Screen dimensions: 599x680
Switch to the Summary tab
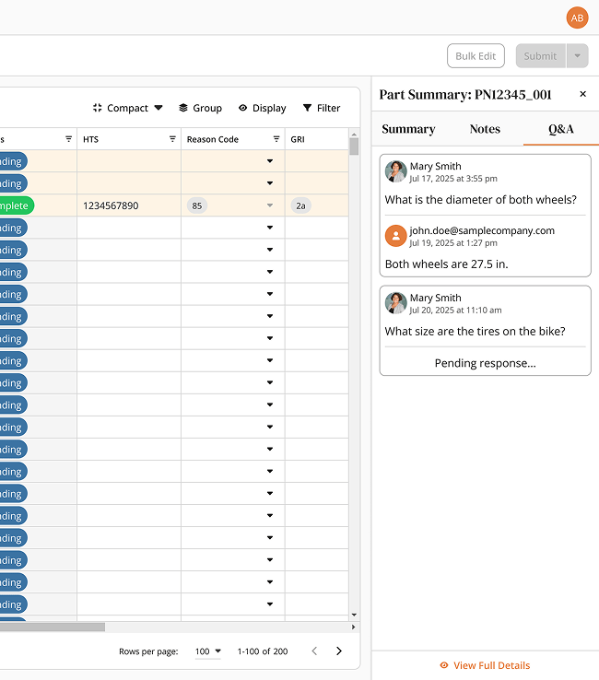(x=408, y=129)
